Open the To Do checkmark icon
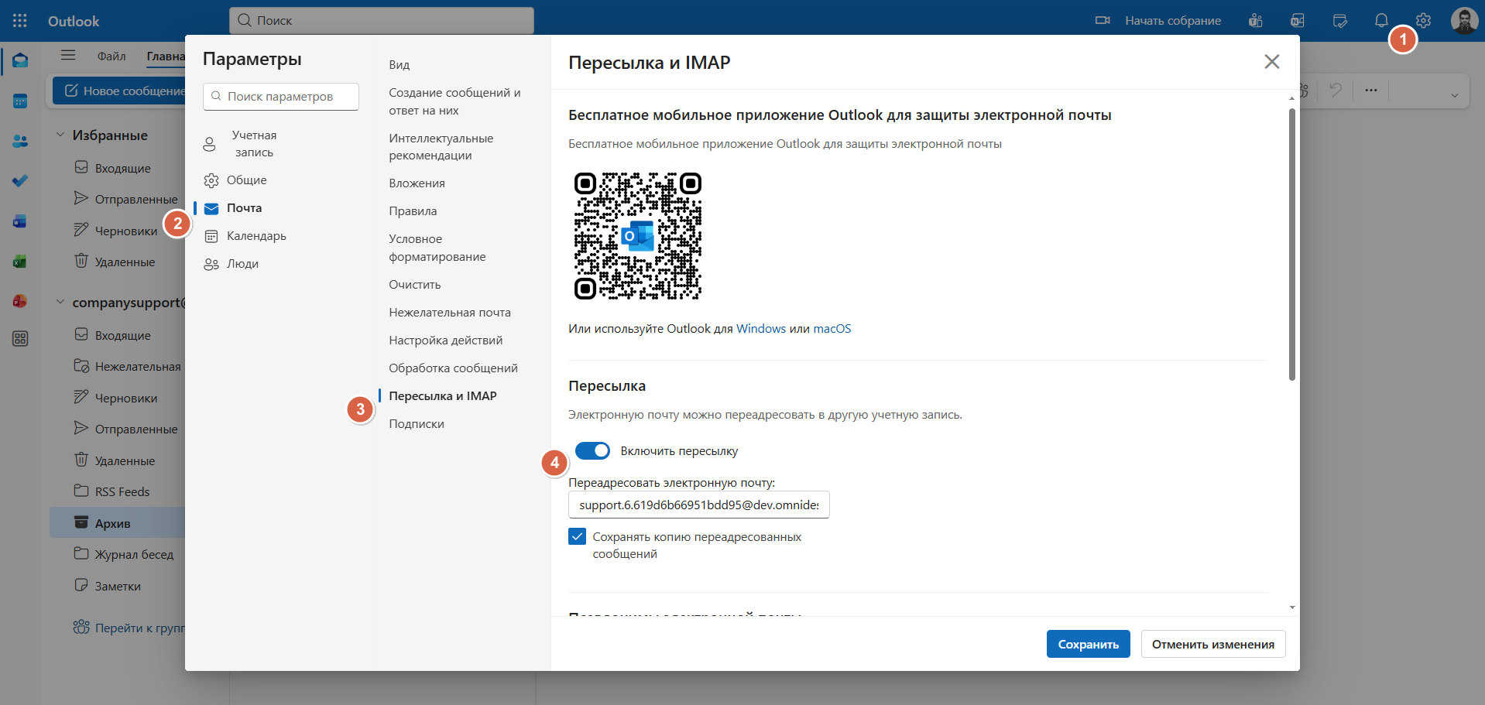The image size is (1485, 705). click(20, 181)
